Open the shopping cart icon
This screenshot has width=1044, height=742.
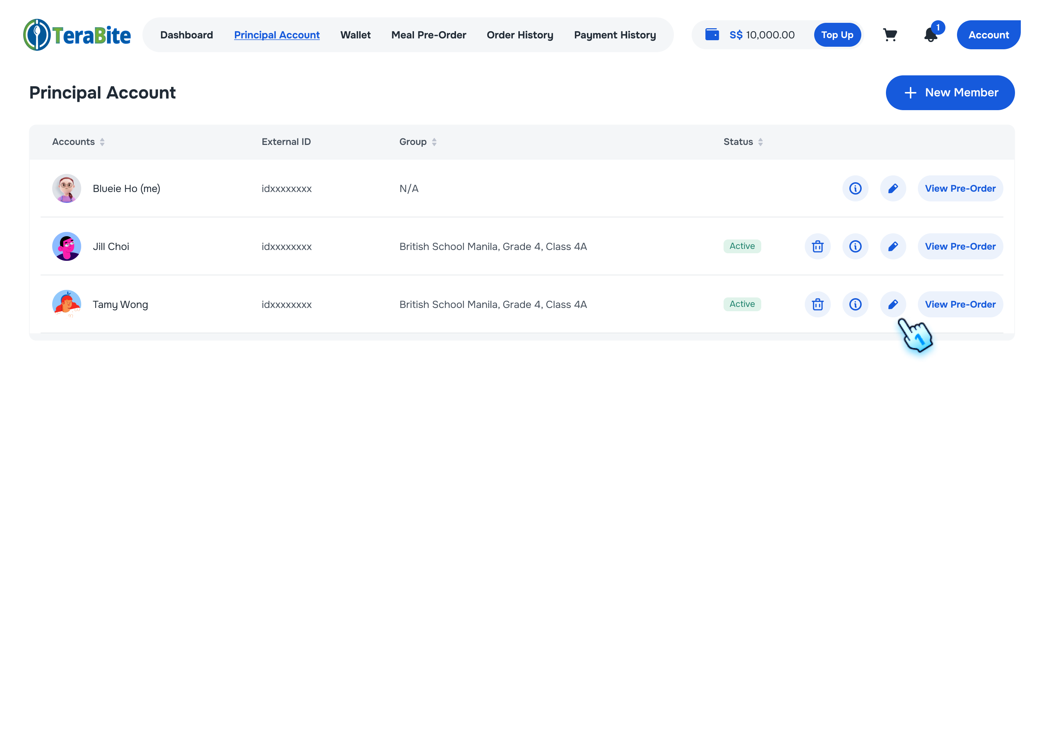(x=890, y=35)
